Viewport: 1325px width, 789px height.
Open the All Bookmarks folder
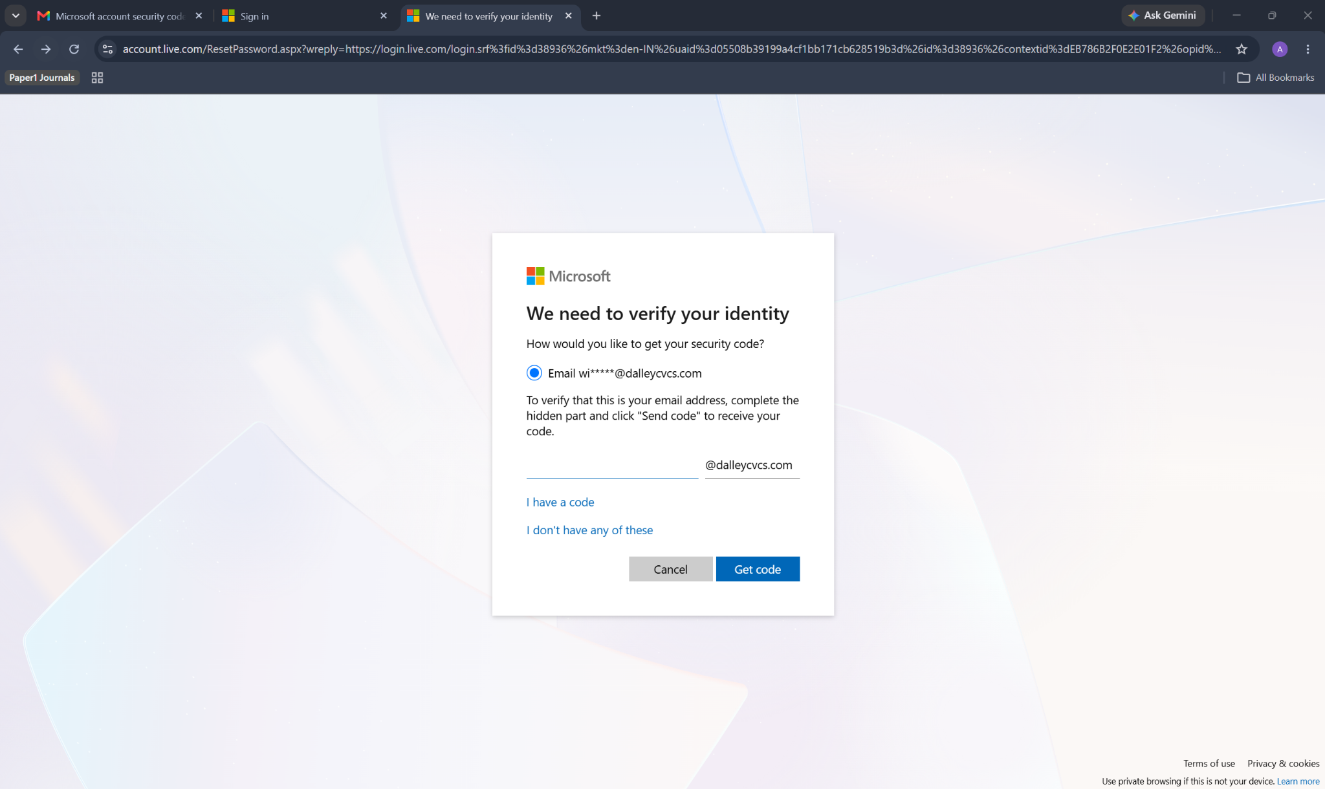(x=1276, y=78)
